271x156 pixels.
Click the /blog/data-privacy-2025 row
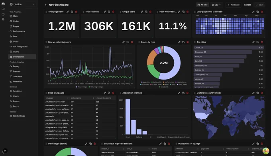click(x=80, y=127)
